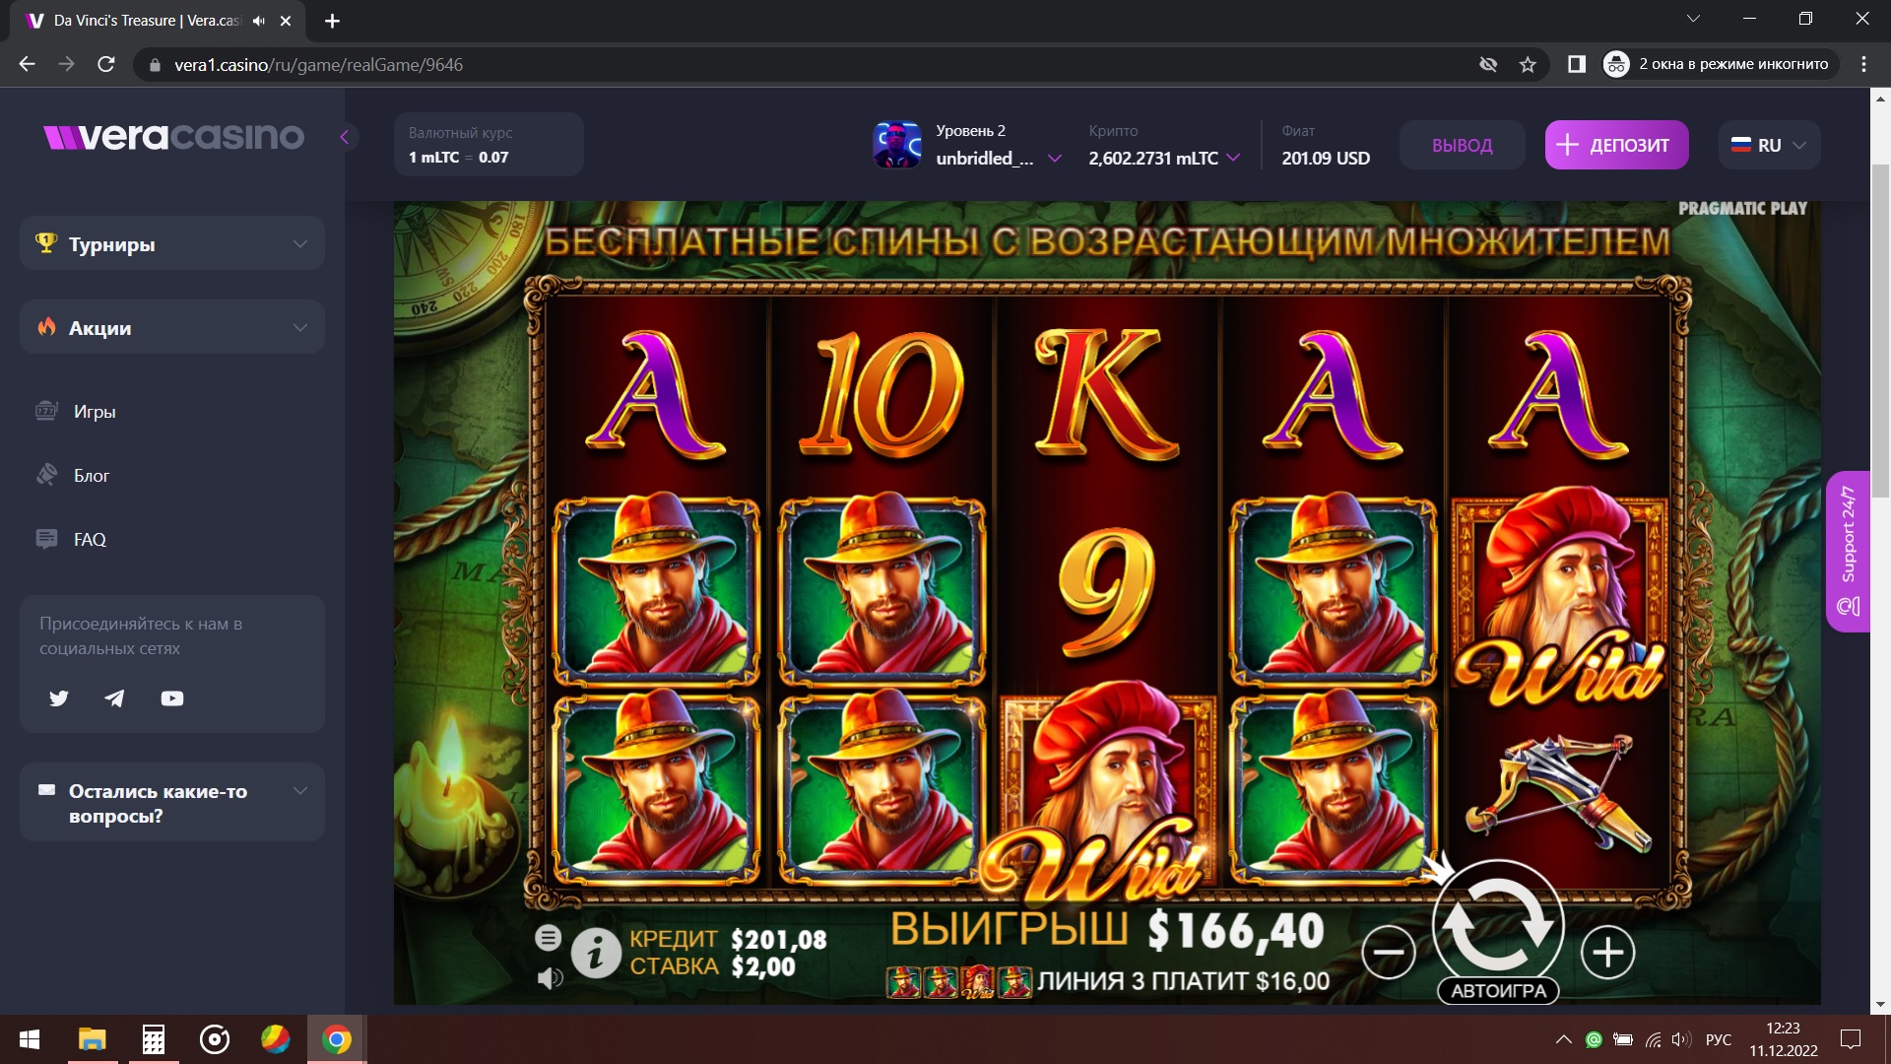Open the RU language dropdown
The height and width of the screenshot is (1064, 1891).
1769,145
